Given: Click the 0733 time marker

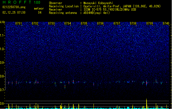Looking at the screenshot, I should point(51,23).
